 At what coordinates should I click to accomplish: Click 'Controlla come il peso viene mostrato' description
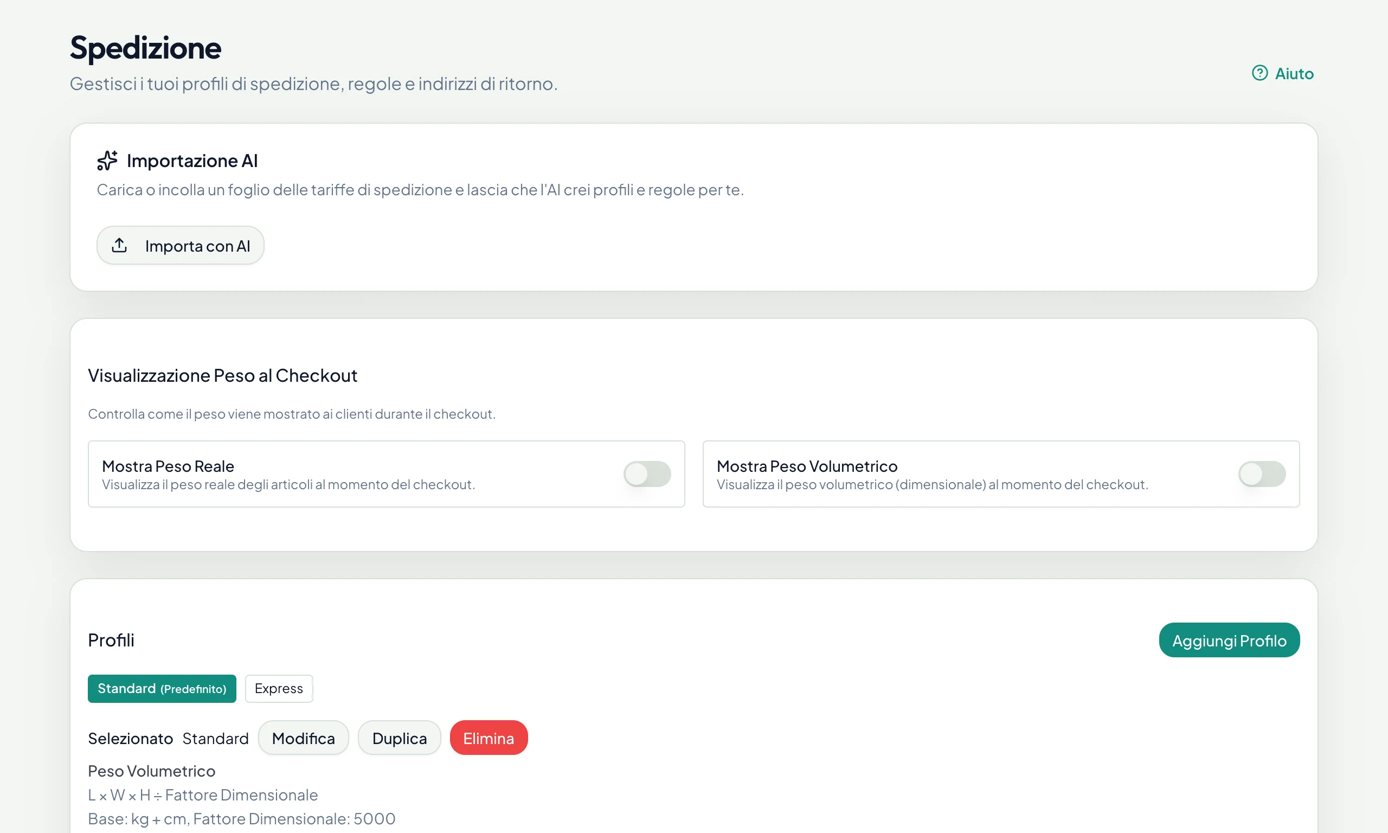pos(292,414)
